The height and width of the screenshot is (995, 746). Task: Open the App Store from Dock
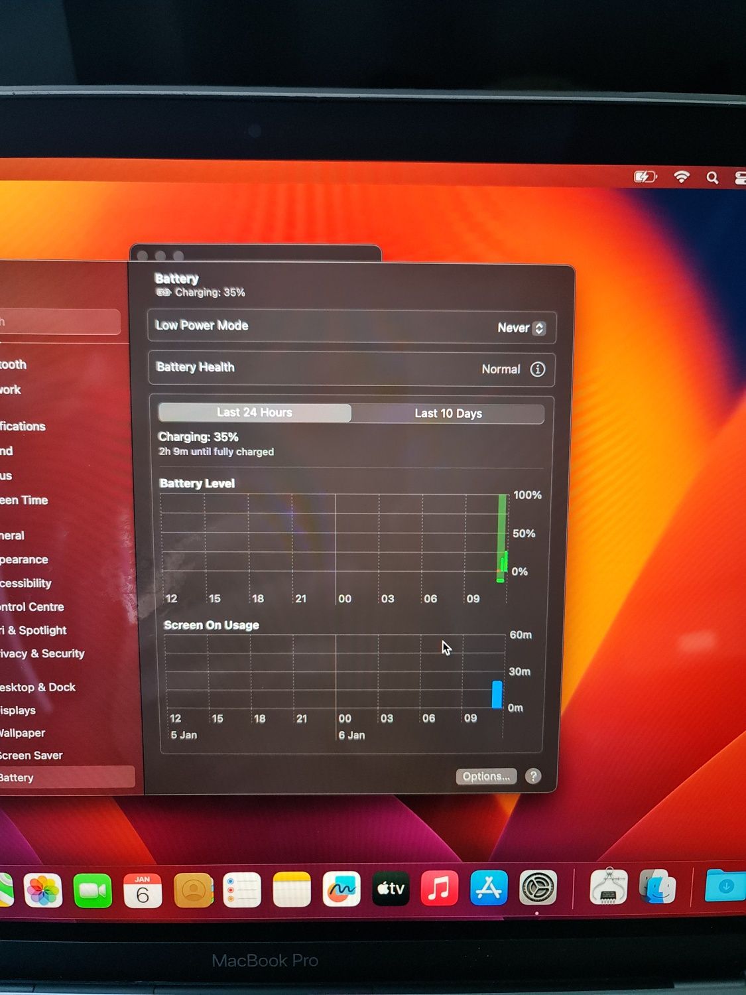pyautogui.click(x=489, y=888)
